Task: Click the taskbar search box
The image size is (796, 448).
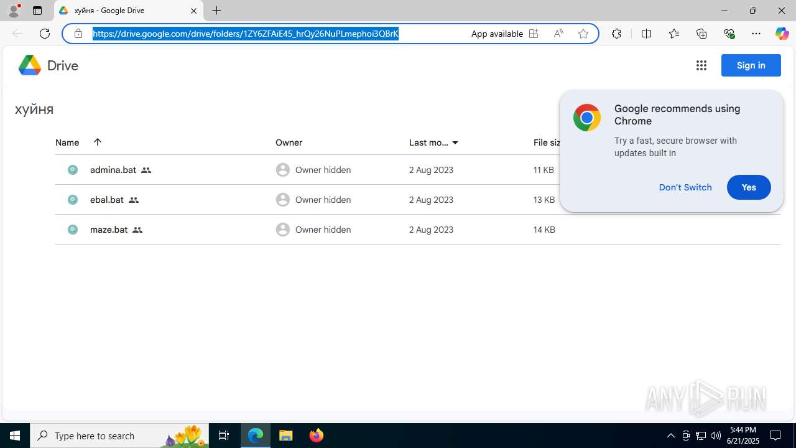Action: 119,436
